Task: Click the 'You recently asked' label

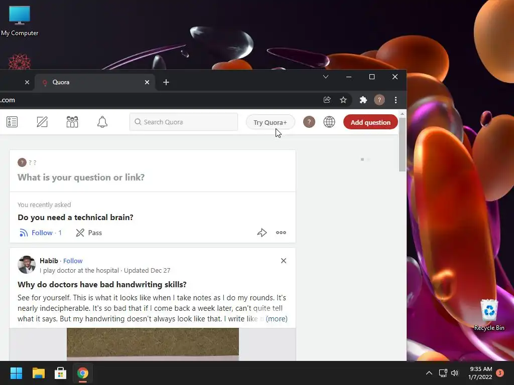Action: click(44, 205)
